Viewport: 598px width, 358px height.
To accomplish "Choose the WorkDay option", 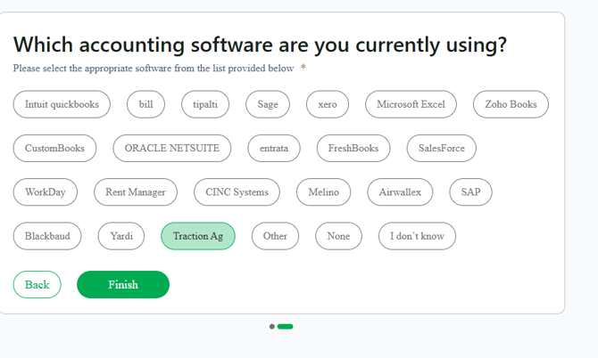I will pyautogui.click(x=46, y=191).
